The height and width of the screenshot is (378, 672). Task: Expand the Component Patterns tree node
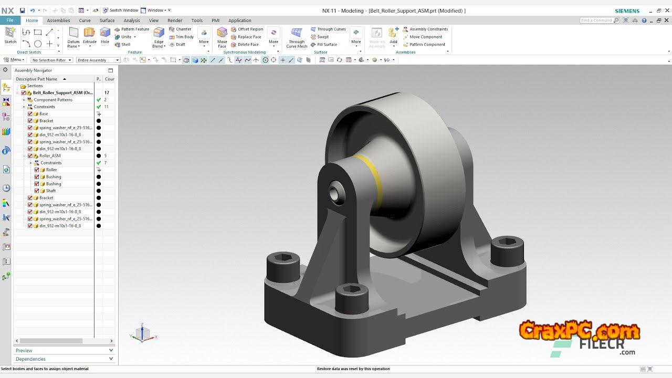[x=24, y=100]
